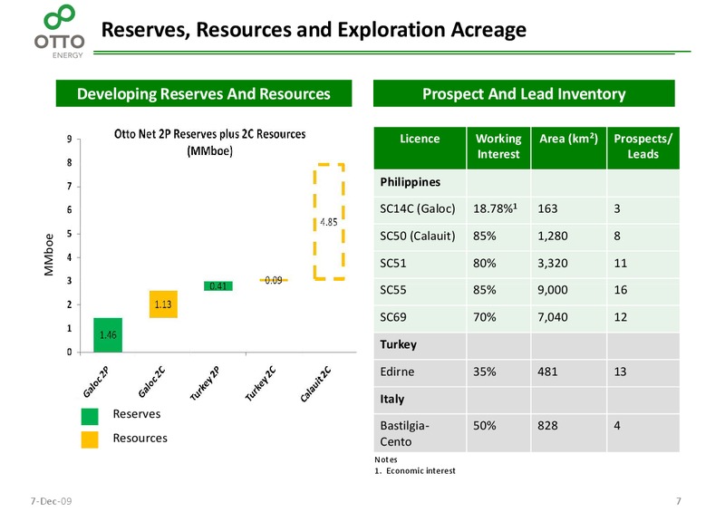Click the Turkey 2P axis label
Screen dimensions: 725x512
(205, 383)
